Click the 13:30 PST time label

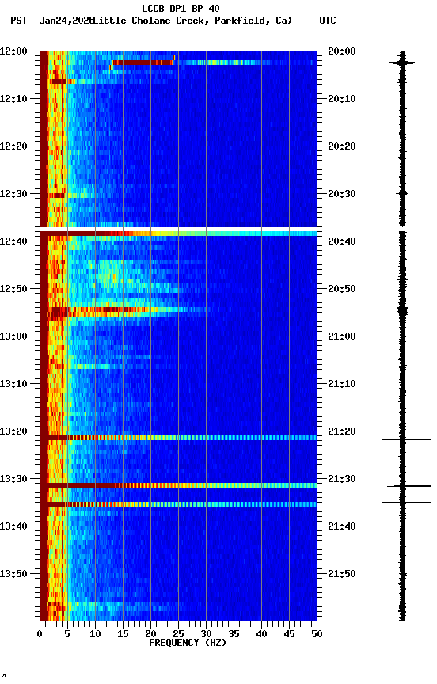(x=13, y=480)
